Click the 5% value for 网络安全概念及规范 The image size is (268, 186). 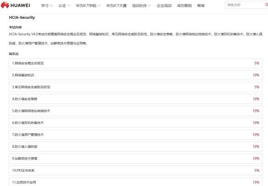pos(257,63)
